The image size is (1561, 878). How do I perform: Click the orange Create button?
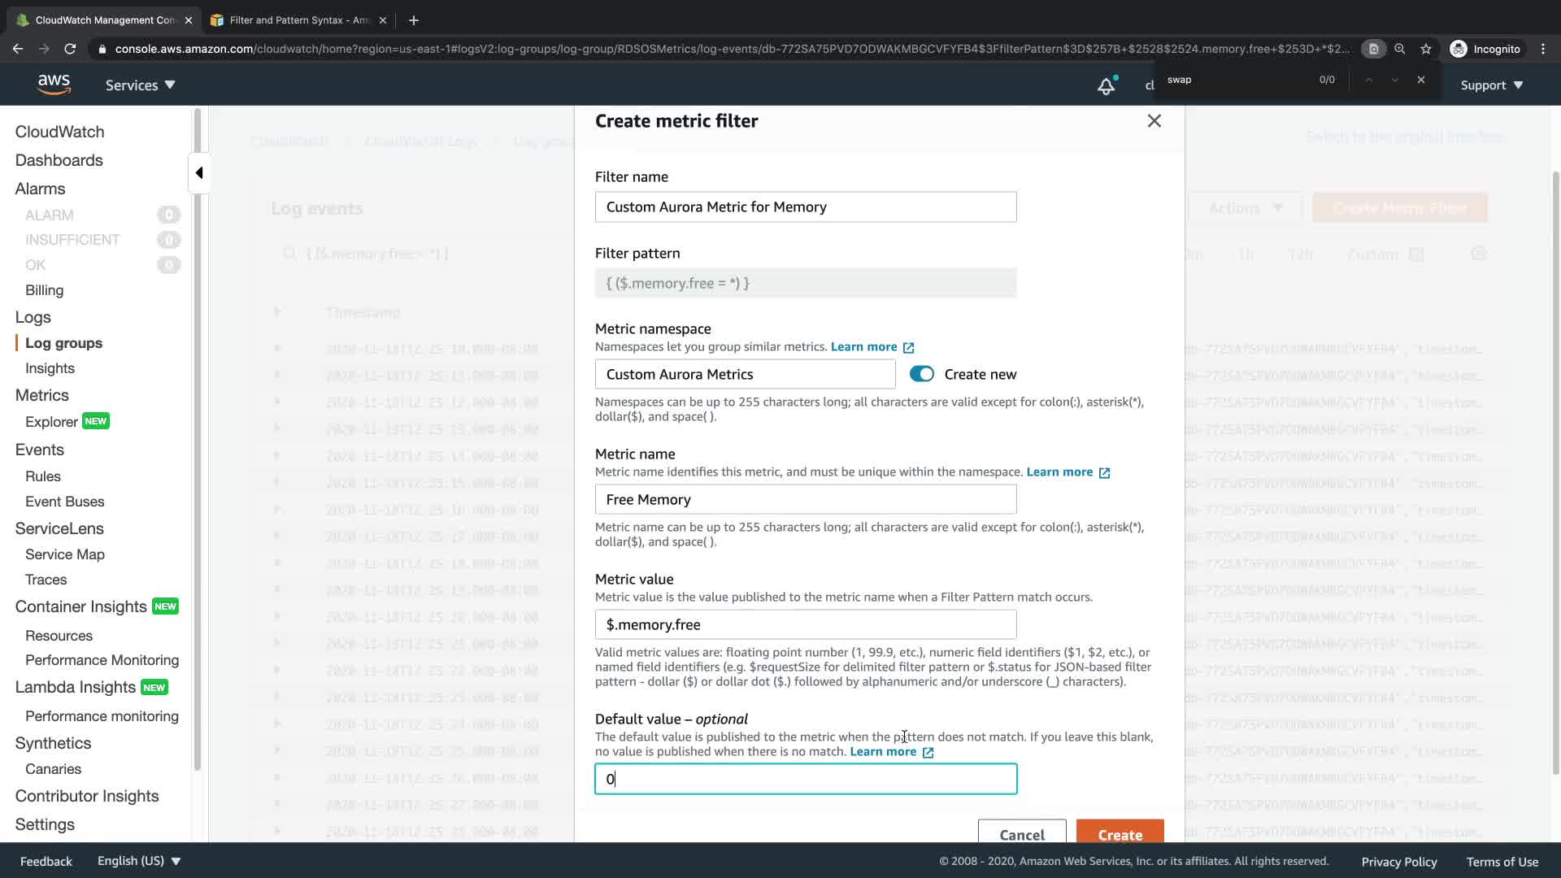tap(1120, 834)
